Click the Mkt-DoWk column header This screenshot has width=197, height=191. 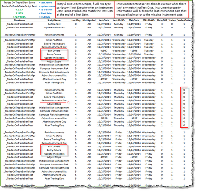pos(149,20)
